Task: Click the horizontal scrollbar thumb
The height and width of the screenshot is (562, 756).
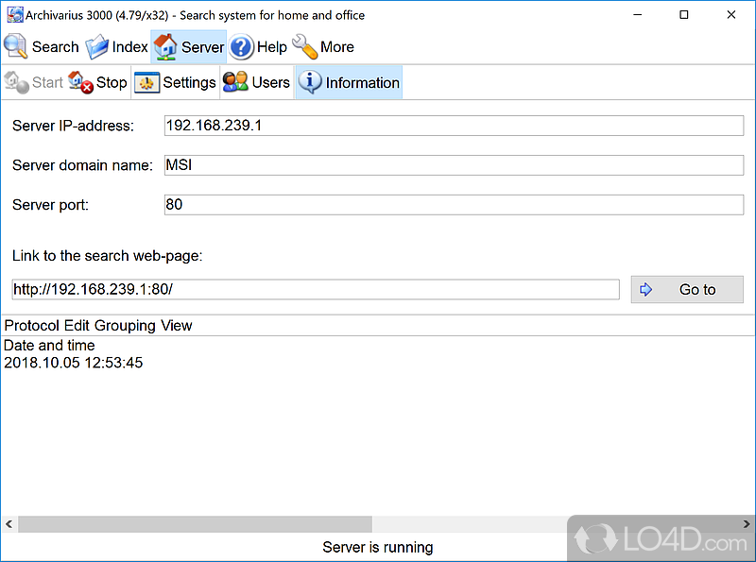Action: [196, 524]
